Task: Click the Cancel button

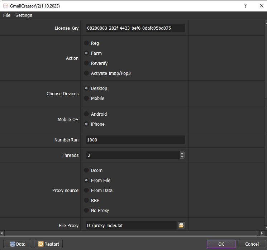Action: [x=252, y=244]
